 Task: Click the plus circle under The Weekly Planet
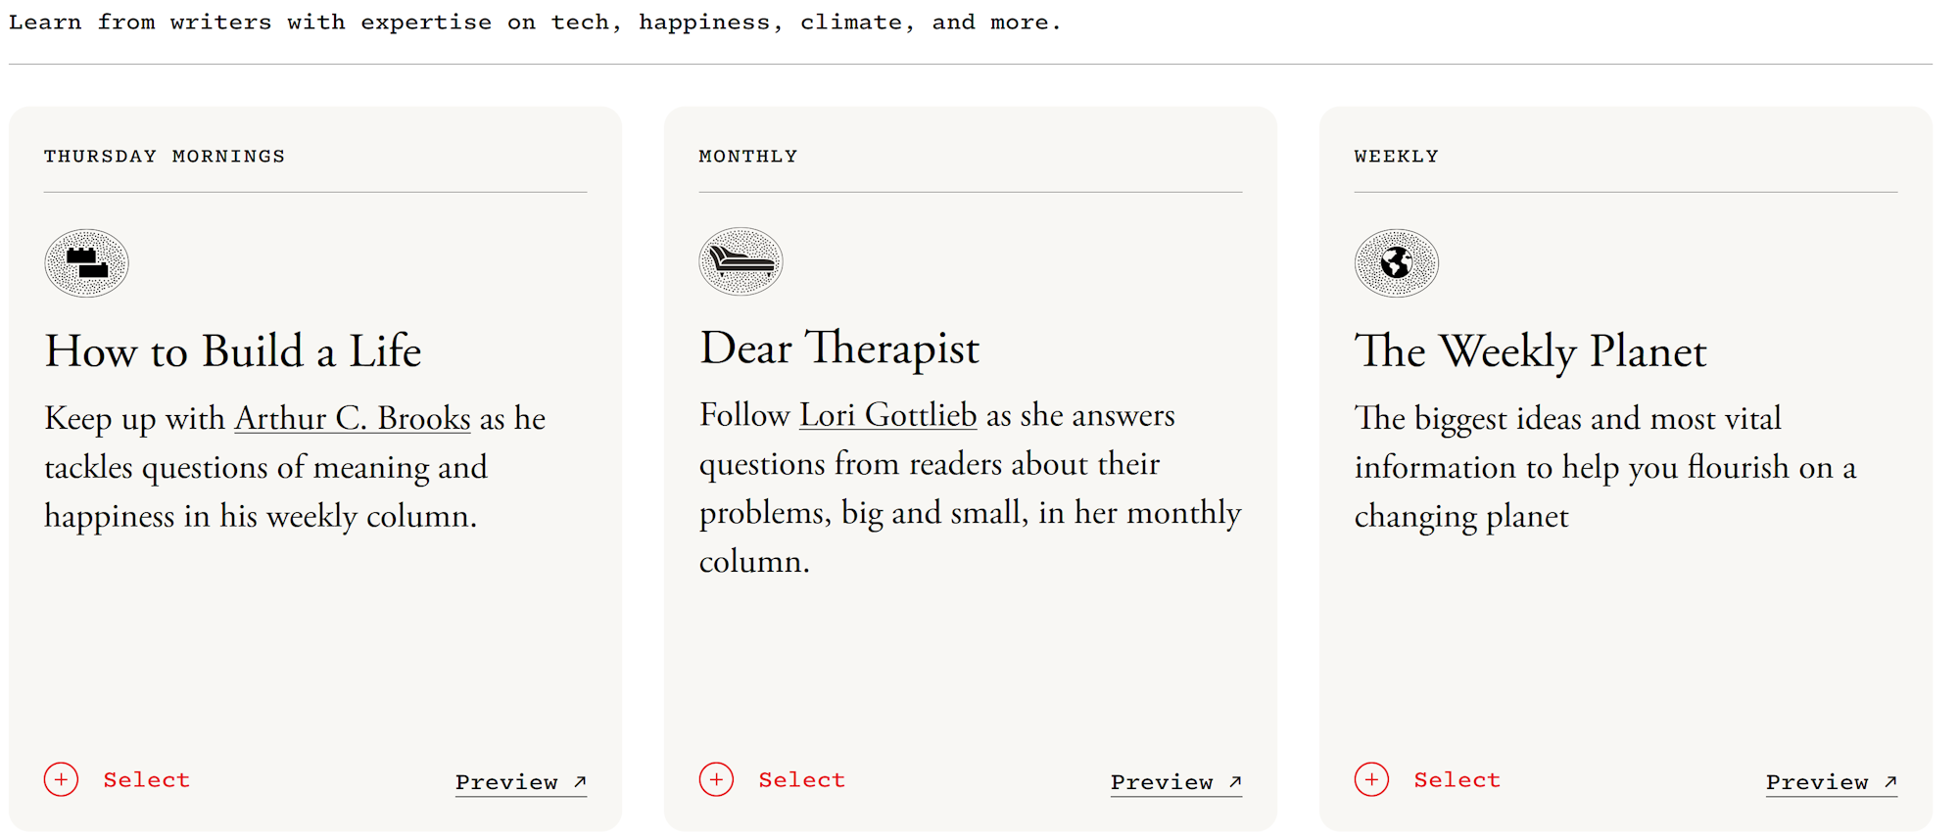click(x=1371, y=779)
